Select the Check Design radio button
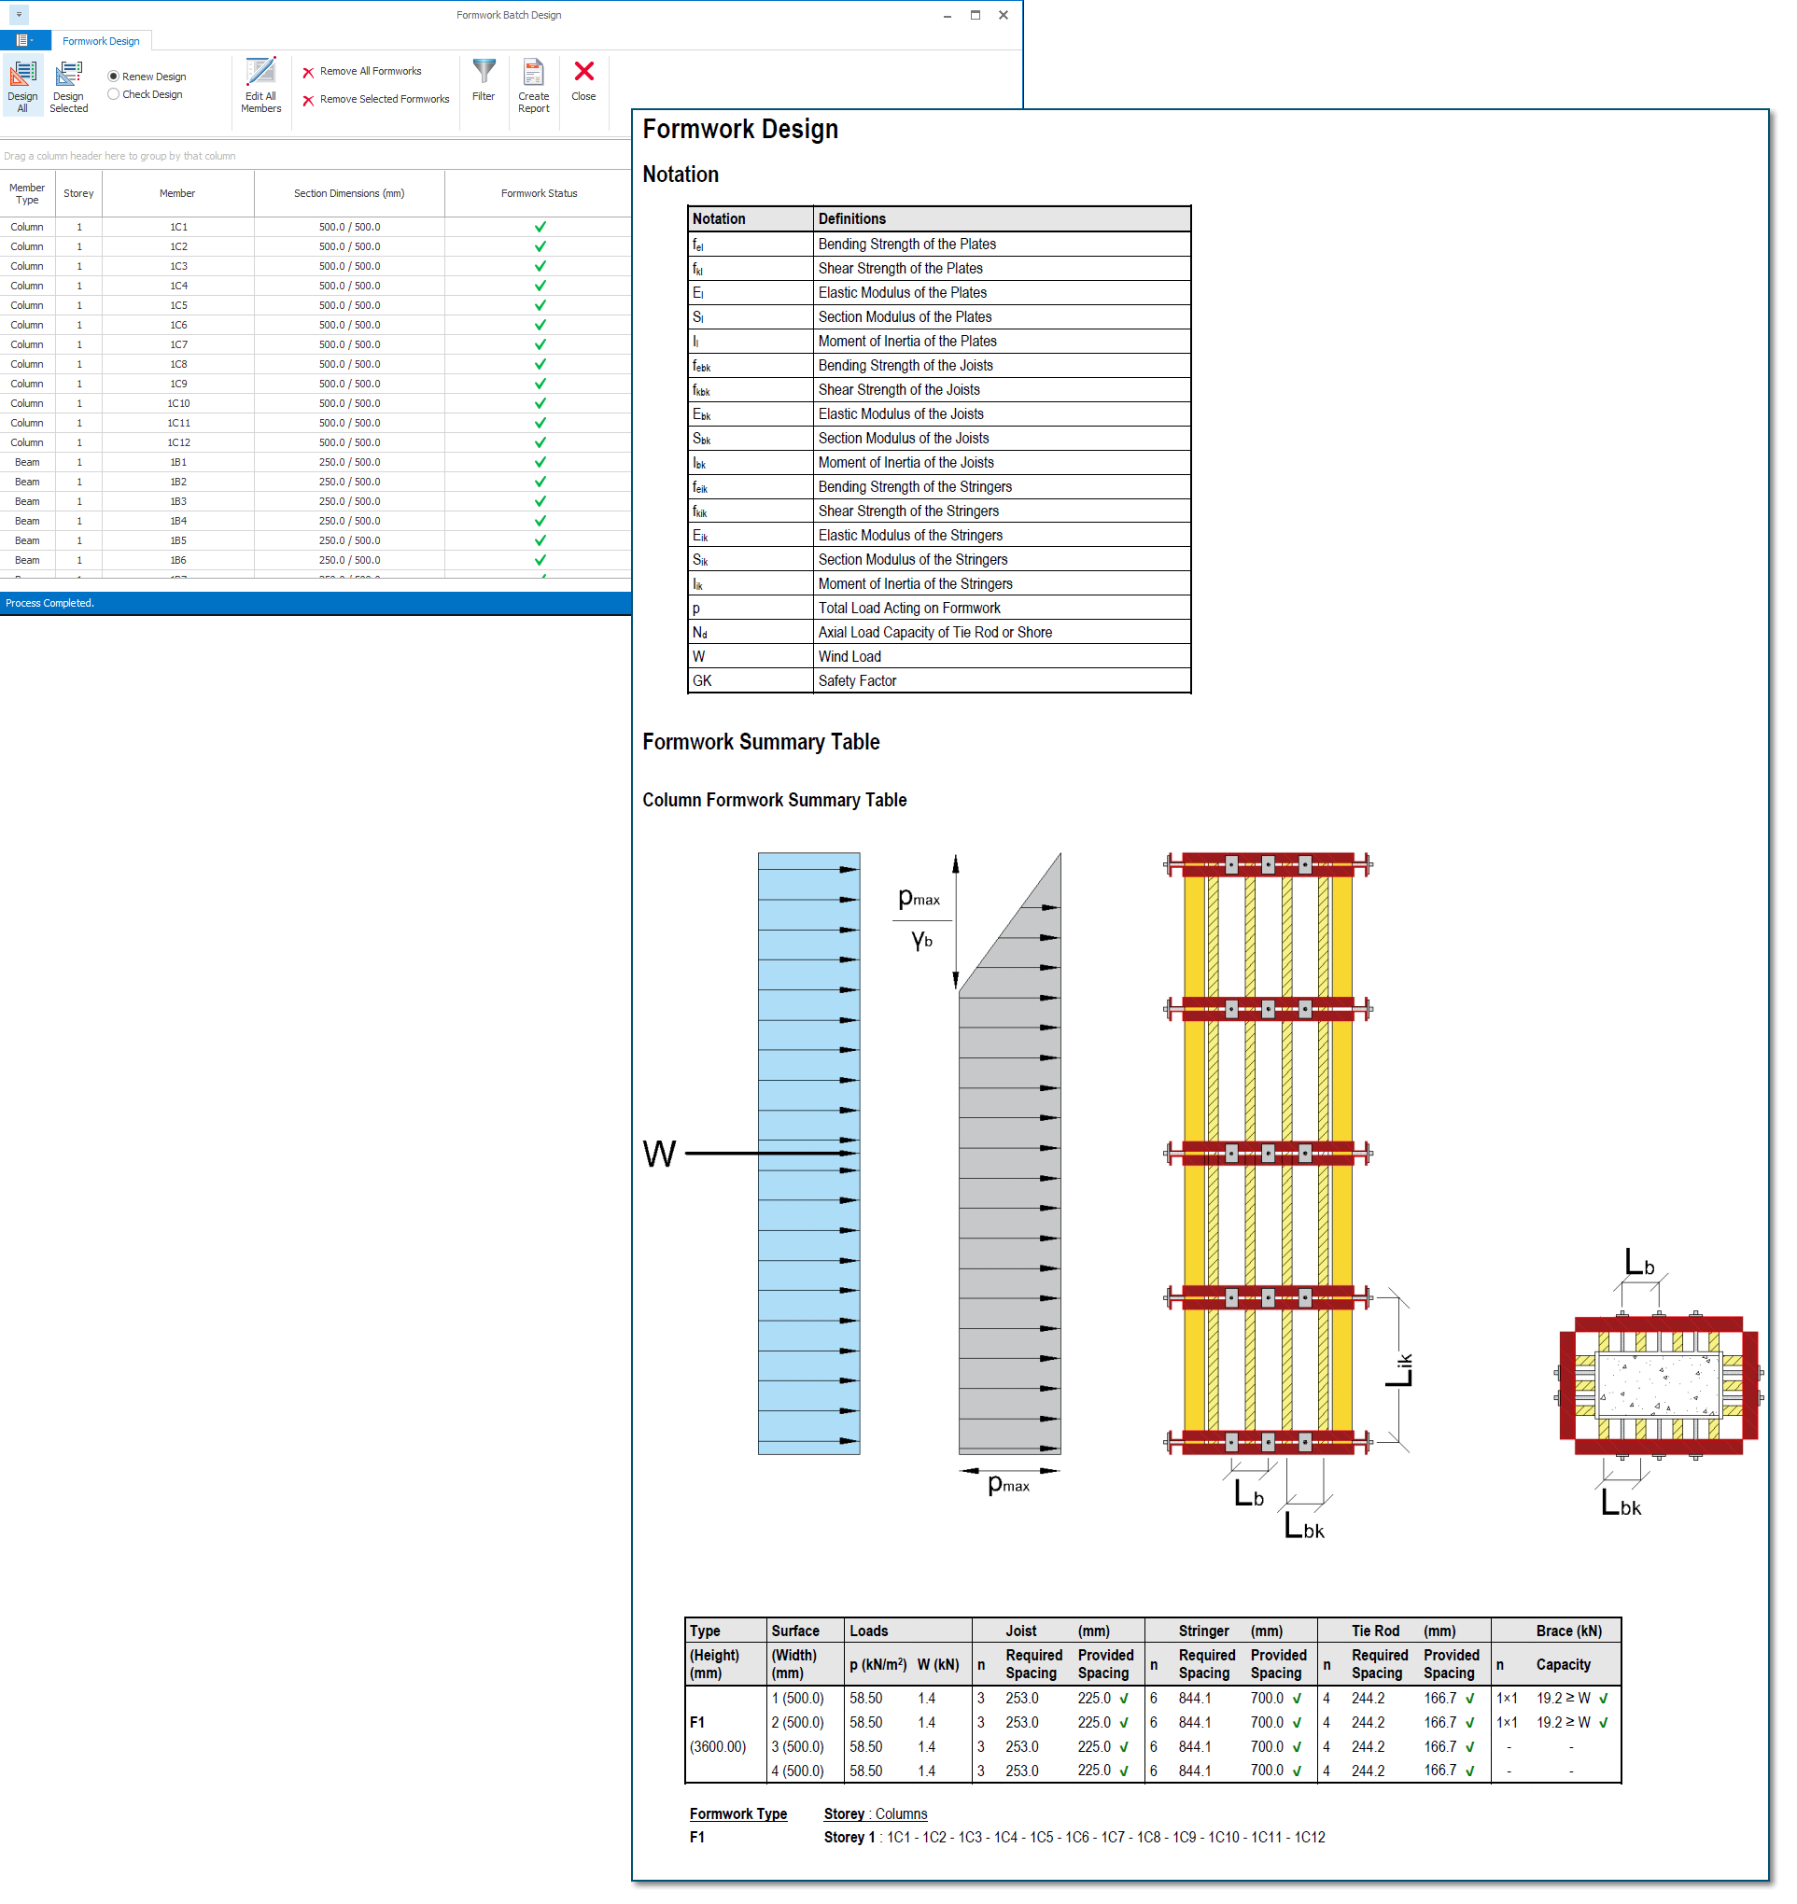1797x1904 pixels. [113, 94]
